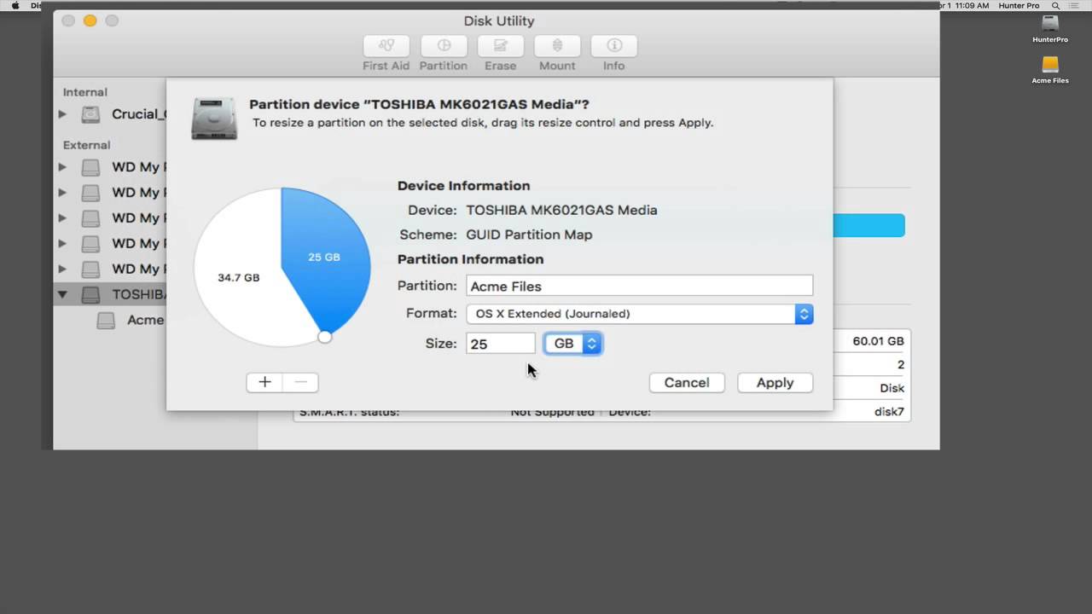Click the Spotlight search icon in the menu bar
Image resolution: width=1092 pixels, height=614 pixels.
click(1055, 5)
